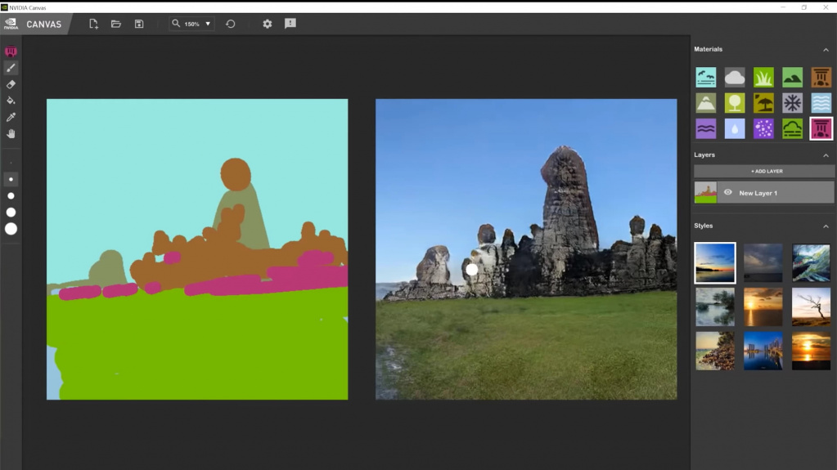The image size is (837, 470).
Task: Open the settings gear
Action: pyautogui.click(x=267, y=24)
